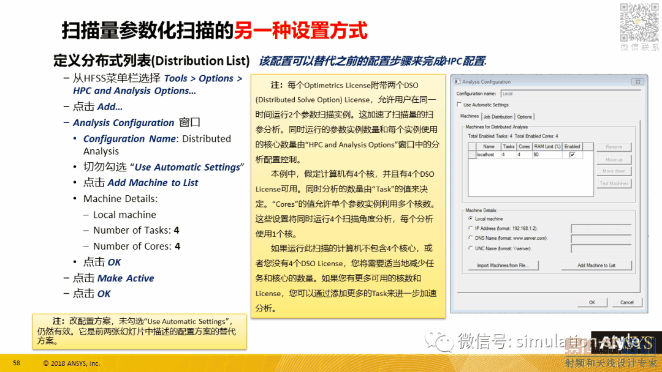Viewport: 662px width, 372px height.
Task: Click the 'HPC and Analysis Options…' text
Action: pyautogui.click(x=134, y=91)
